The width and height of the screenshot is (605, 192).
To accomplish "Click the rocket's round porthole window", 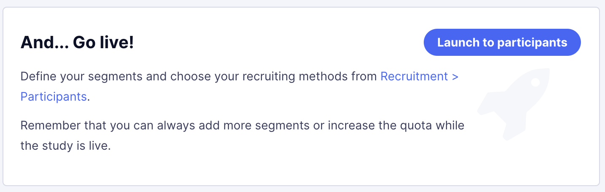I will 535,82.
